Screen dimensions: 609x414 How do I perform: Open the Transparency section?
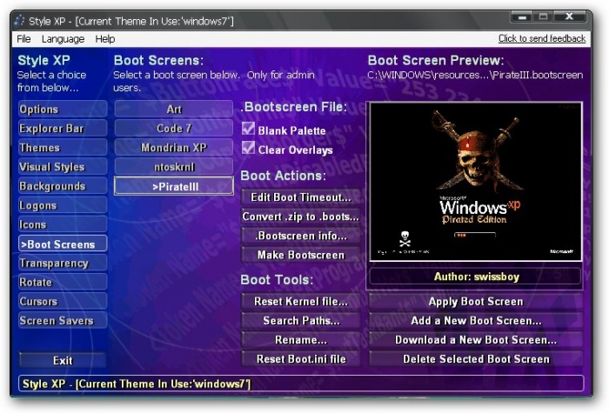pyautogui.click(x=63, y=263)
